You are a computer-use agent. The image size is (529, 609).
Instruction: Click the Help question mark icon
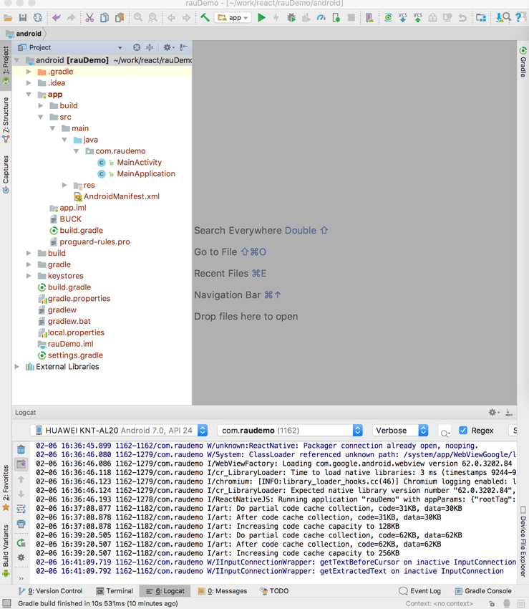pyautogui.click(x=518, y=18)
